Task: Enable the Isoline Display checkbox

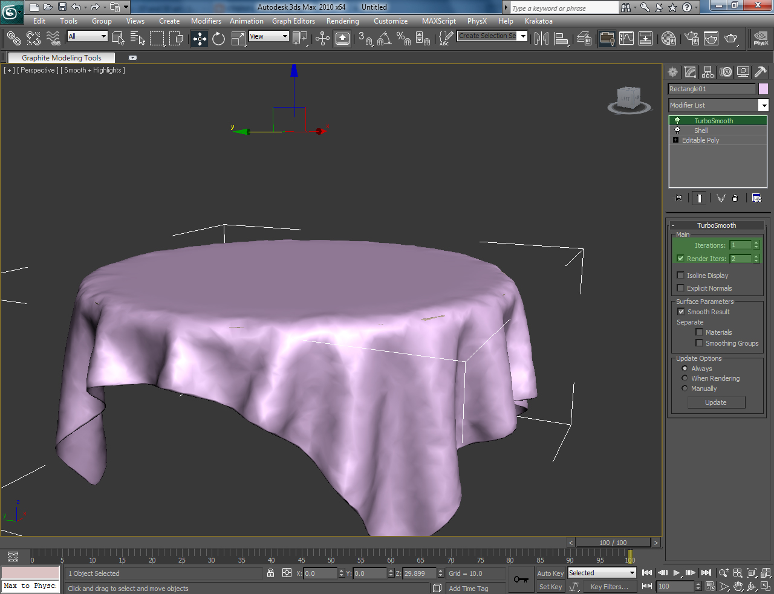Action: tap(681, 275)
